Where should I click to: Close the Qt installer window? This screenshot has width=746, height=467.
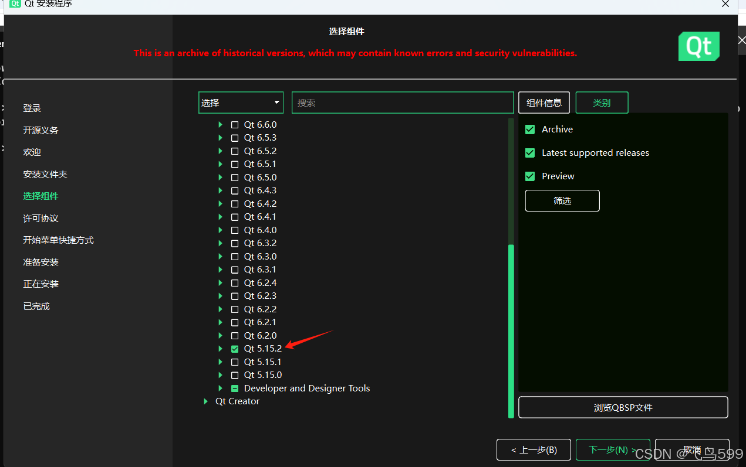(x=725, y=4)
